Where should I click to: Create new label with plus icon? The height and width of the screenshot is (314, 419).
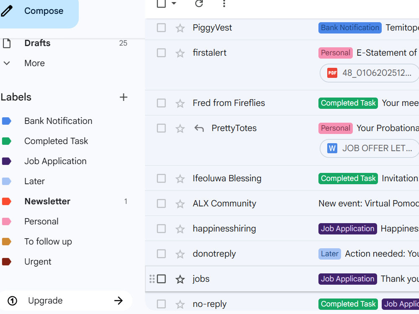pyautogui.click(x=124, y=97)
